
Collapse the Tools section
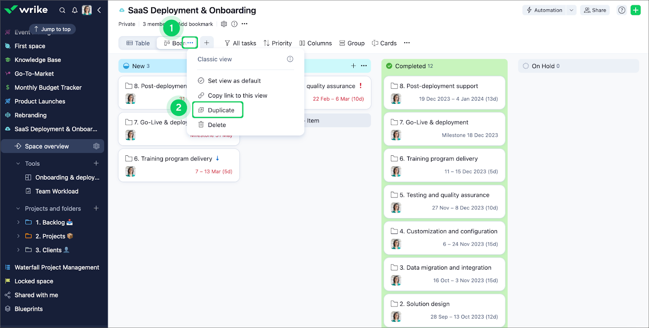(x=18, y=164)
